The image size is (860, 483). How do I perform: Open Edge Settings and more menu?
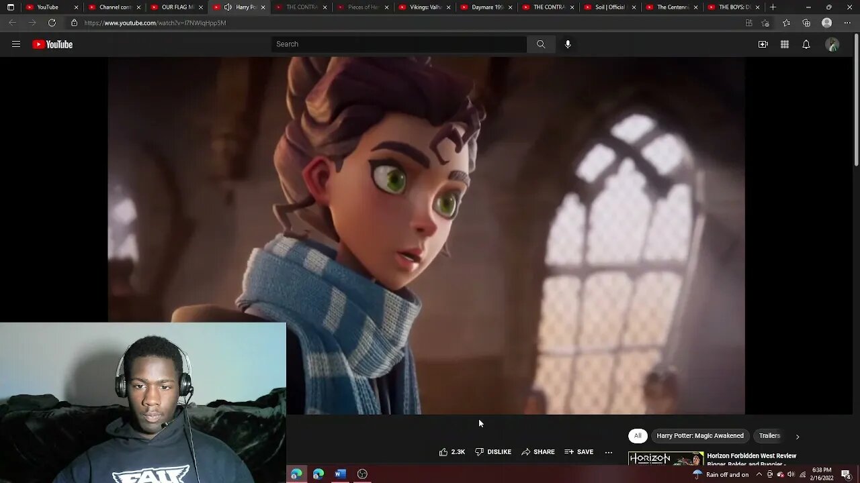[847, 23]
